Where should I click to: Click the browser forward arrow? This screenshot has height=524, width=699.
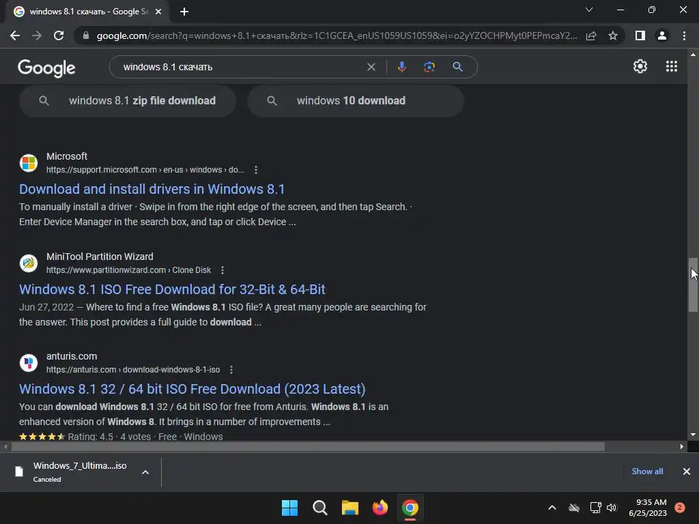[x=37, y=35]
